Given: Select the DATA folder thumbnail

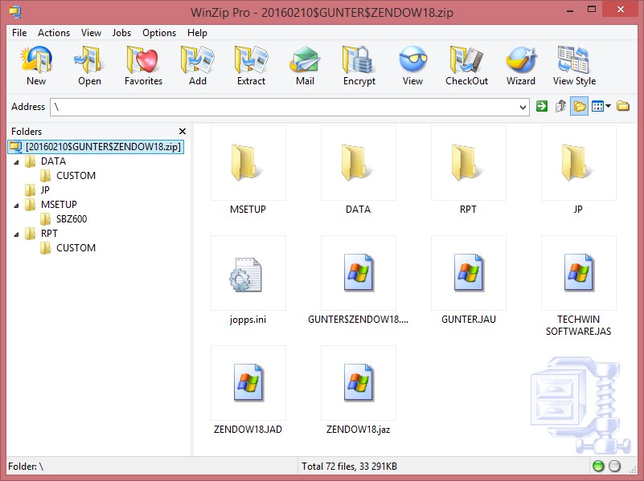Looking at the screenshot, I should [358, 163].
